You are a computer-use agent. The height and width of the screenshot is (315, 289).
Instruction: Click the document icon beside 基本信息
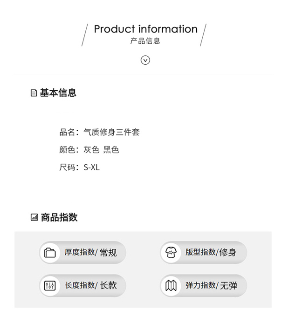pyautogui.click(x=34, y=93)
